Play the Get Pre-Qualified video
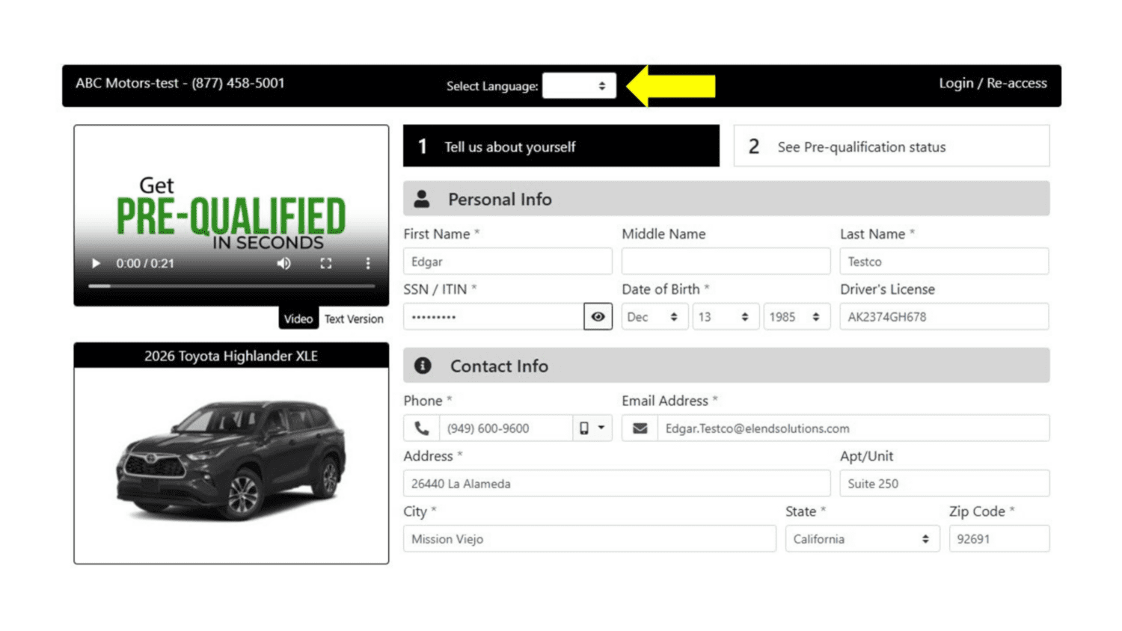This screenshot has height=631, width=1122. click(x=95, y=263)
